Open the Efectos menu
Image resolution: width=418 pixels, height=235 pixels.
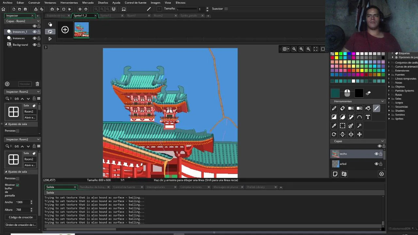tap(181, 3)
